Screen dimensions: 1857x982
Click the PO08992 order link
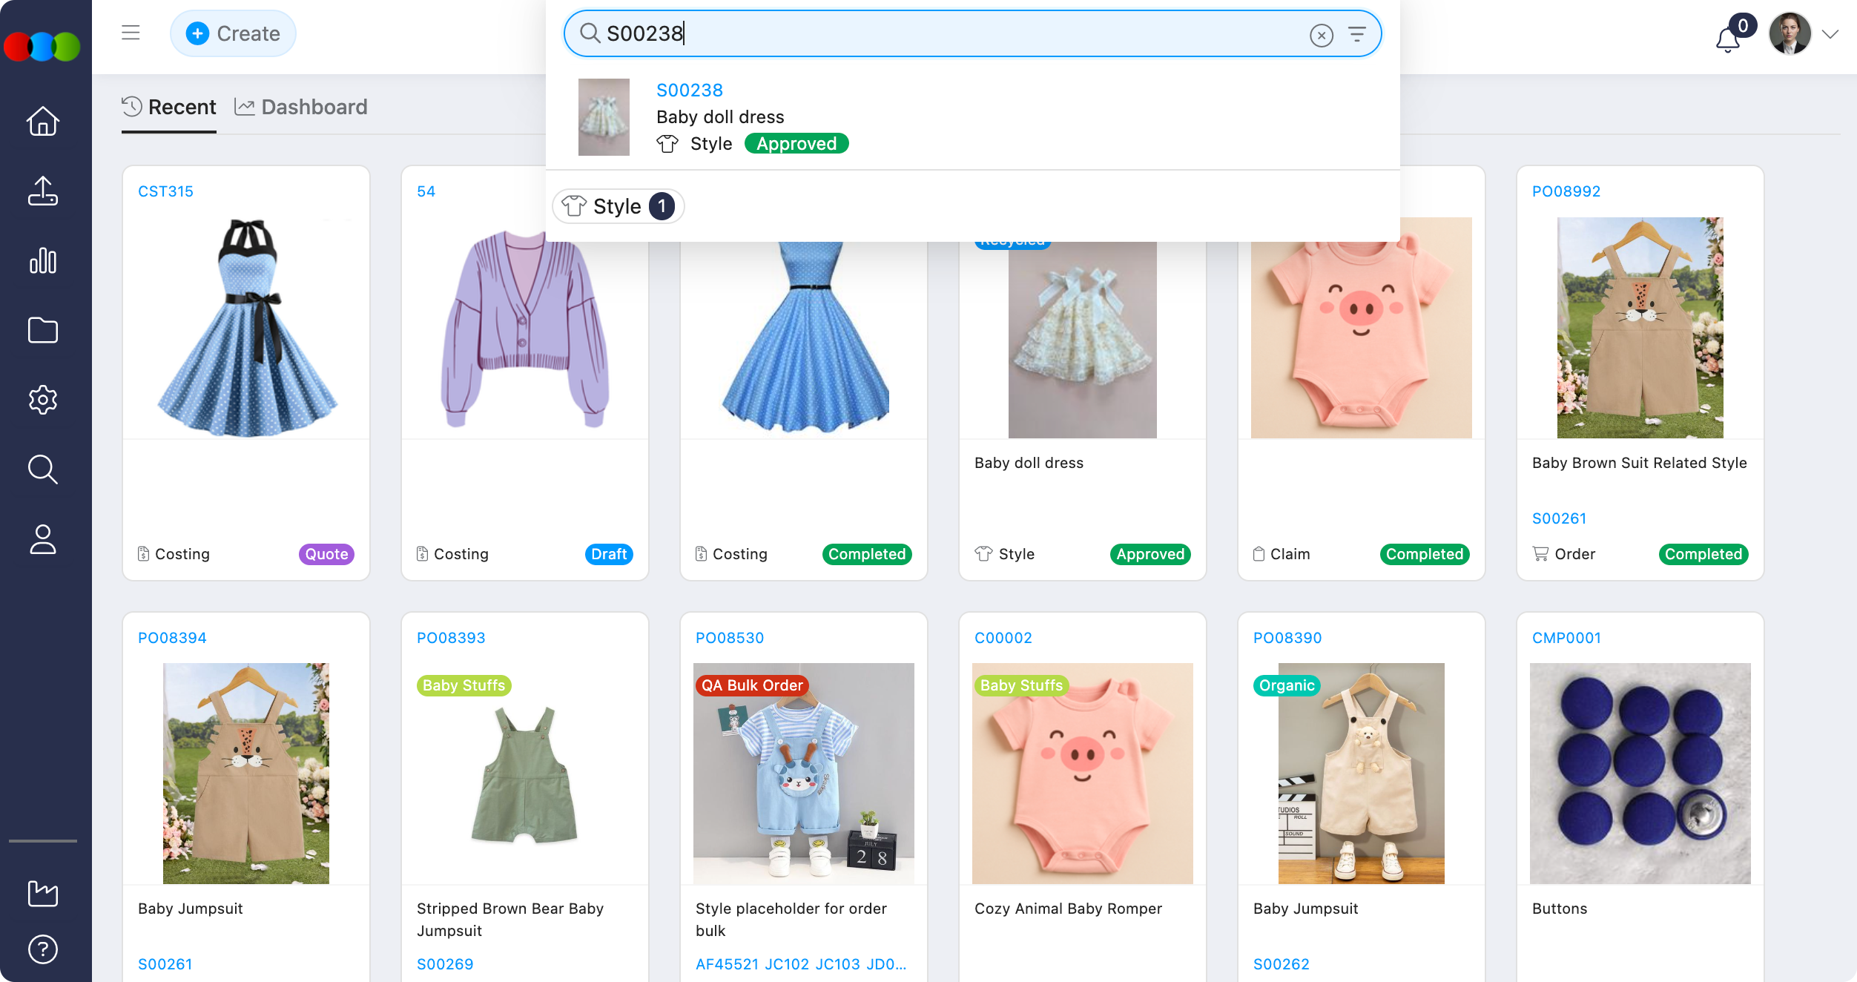[1566, 191]
